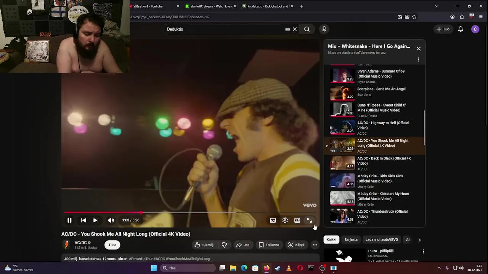488x274 pixels.
Task: Open the AC/DC channel avatar
Action: tap(66, 245)
